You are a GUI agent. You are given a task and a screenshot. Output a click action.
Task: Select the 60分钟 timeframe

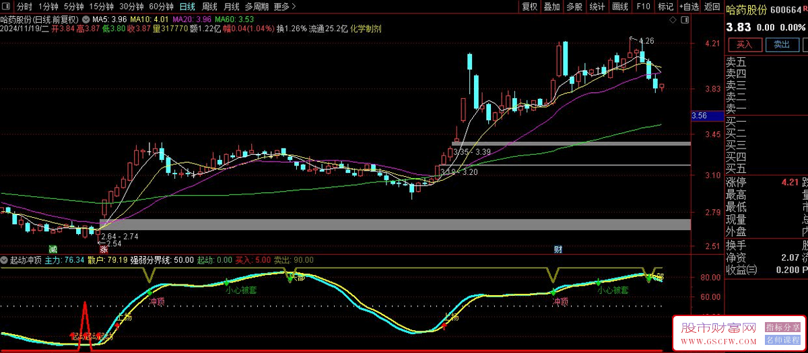coord(161,7)
